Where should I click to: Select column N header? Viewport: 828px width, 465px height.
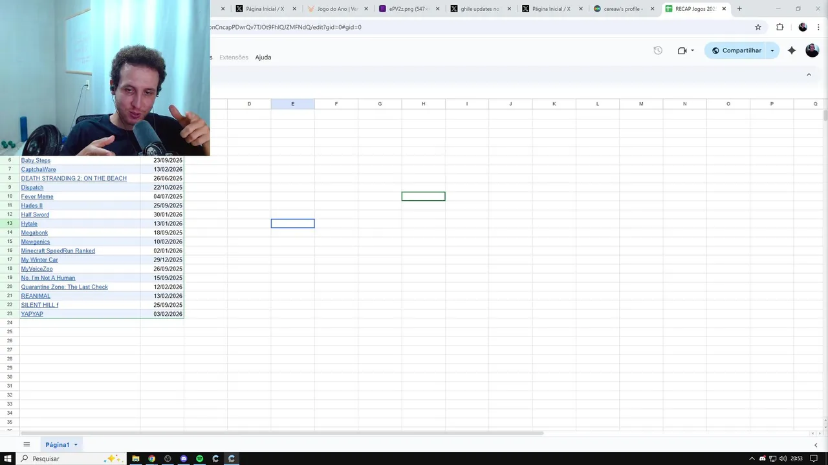coord(684,104)
